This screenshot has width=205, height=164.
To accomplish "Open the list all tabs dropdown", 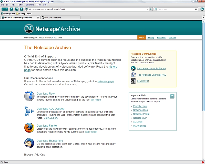I will pos(203,17).
